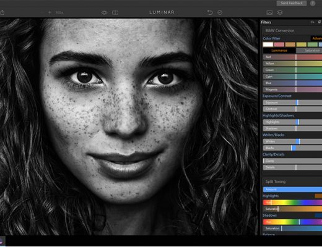Switch to the Advanced color filter tab
This screenshot has height=247, width=322.
(316, 38)
